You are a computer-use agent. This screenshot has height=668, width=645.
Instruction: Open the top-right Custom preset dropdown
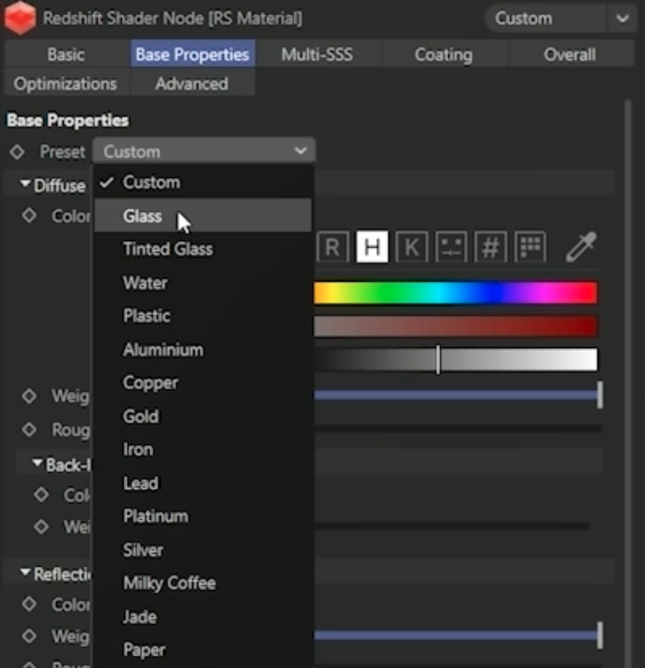(560, 18)
